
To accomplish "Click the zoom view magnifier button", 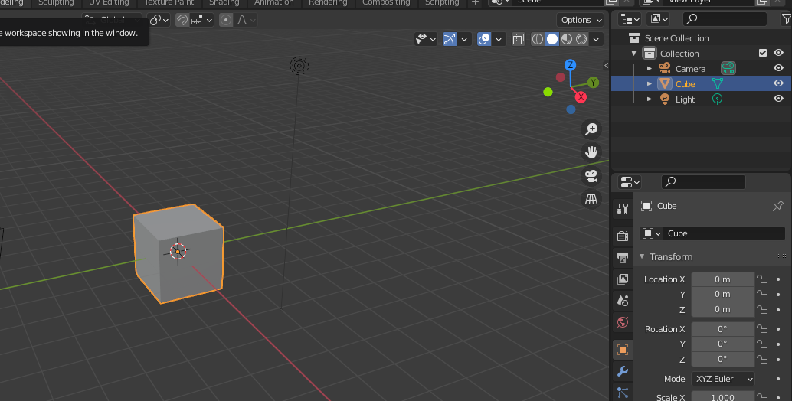I will [x=591, y=129].
